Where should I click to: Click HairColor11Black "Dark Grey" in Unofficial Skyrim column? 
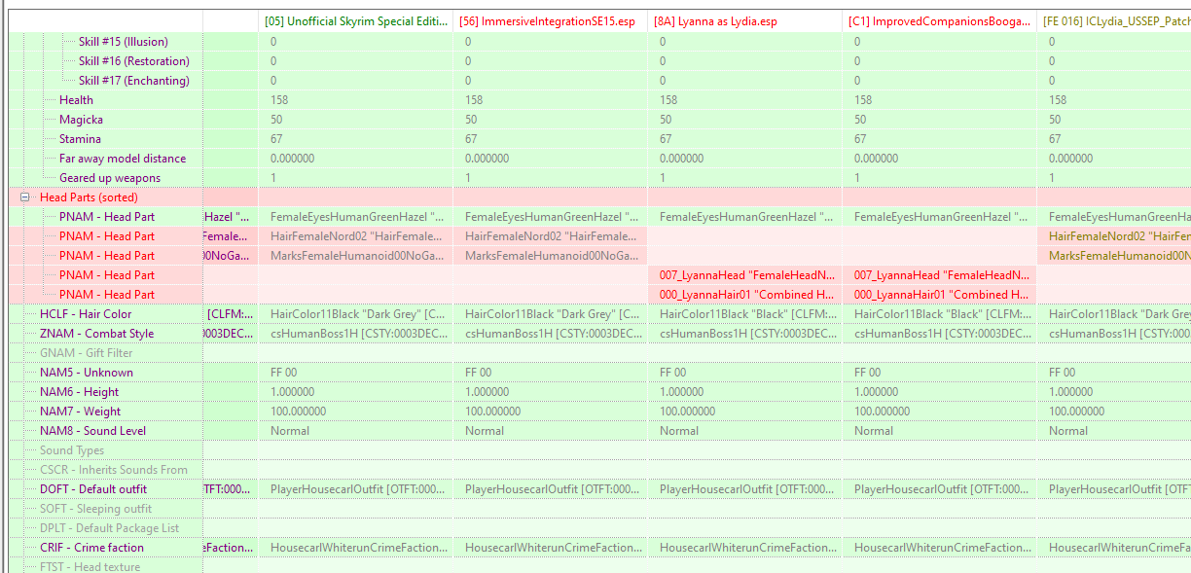[x=356, y=314]
